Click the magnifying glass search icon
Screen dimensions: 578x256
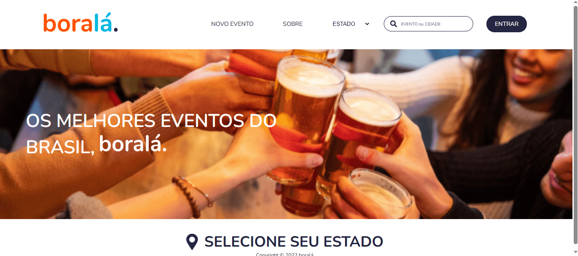[x=394, y=24]
